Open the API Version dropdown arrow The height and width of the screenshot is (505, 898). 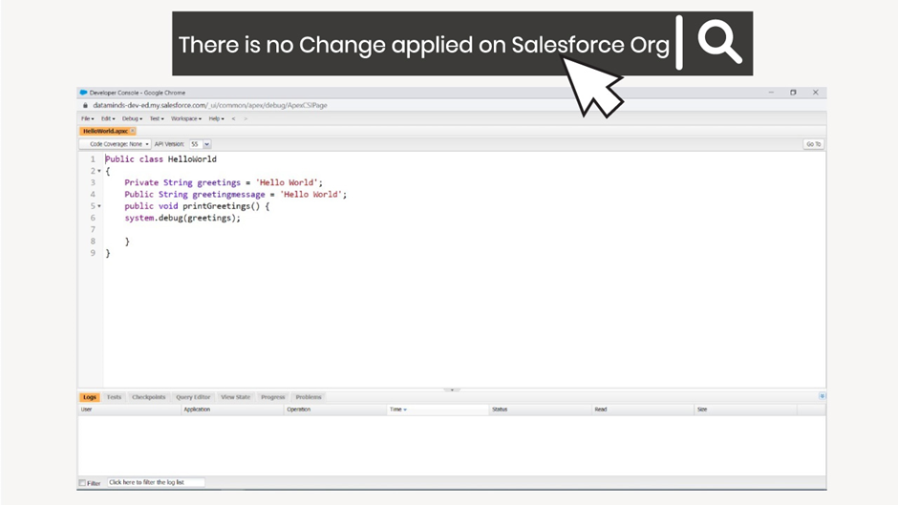[x=206, y=144]
